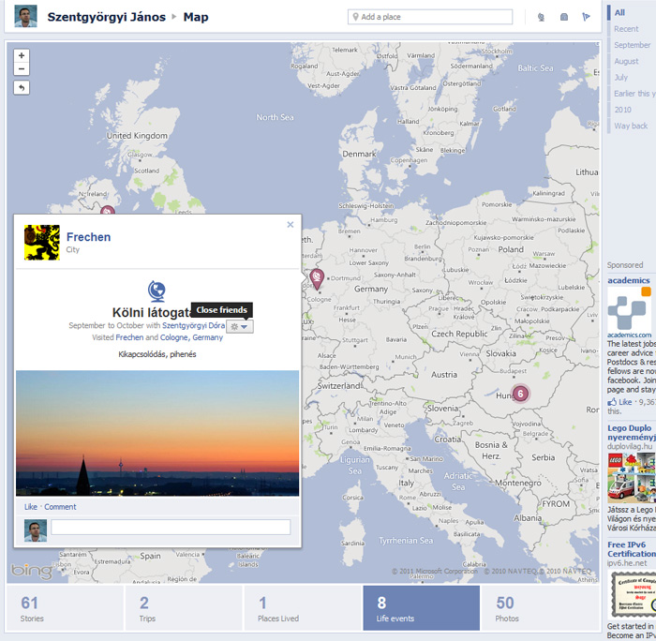The width and height of the screenshot is (656, 641).
Task: Open the Frechen page title link
Action: [x=88, y=237]
